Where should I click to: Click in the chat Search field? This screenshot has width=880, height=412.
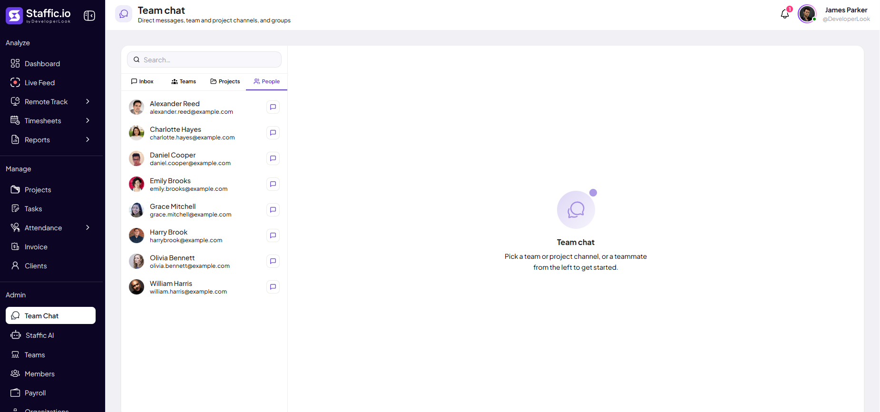pos(204,59)
